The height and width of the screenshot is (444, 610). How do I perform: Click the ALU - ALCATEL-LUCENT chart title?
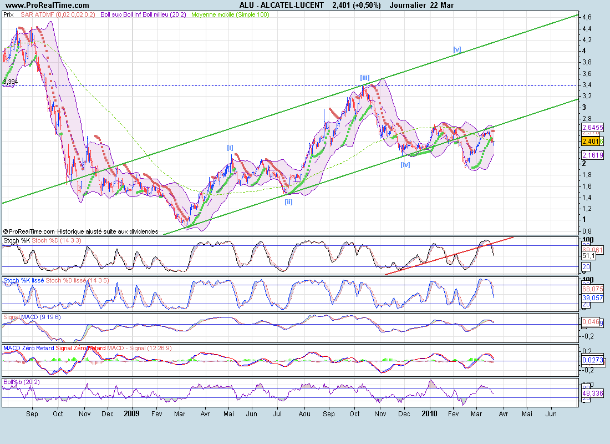coord(281,5)
